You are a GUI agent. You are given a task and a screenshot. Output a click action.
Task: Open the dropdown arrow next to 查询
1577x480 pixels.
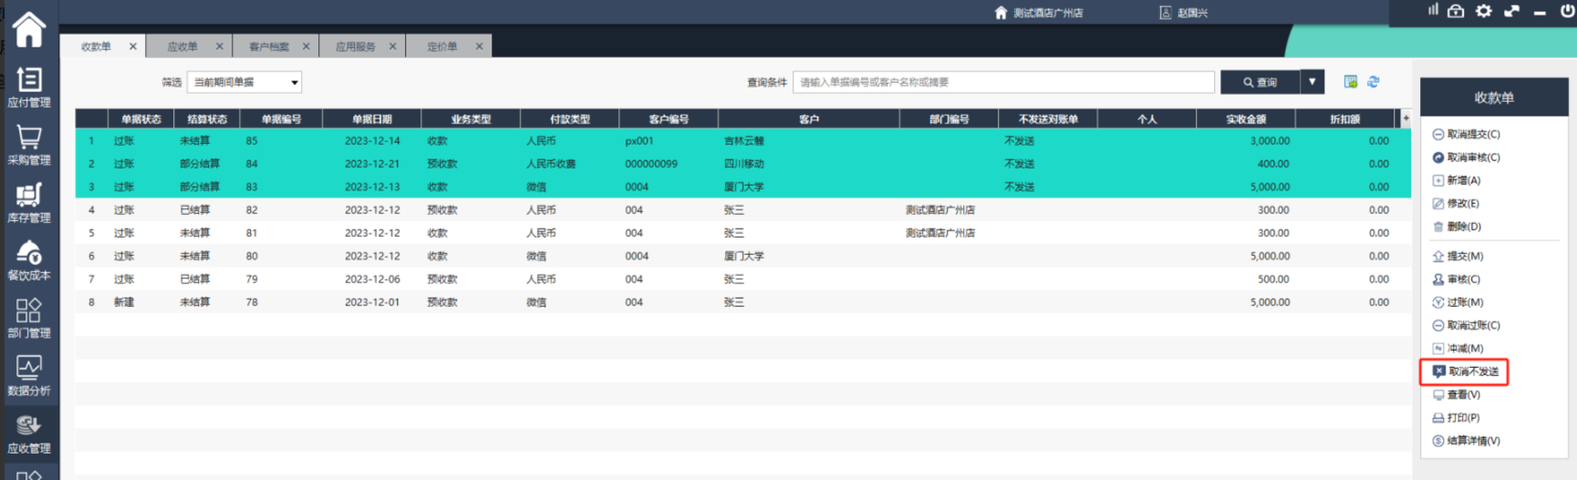pyautogui.click(x=1312, y=82)
